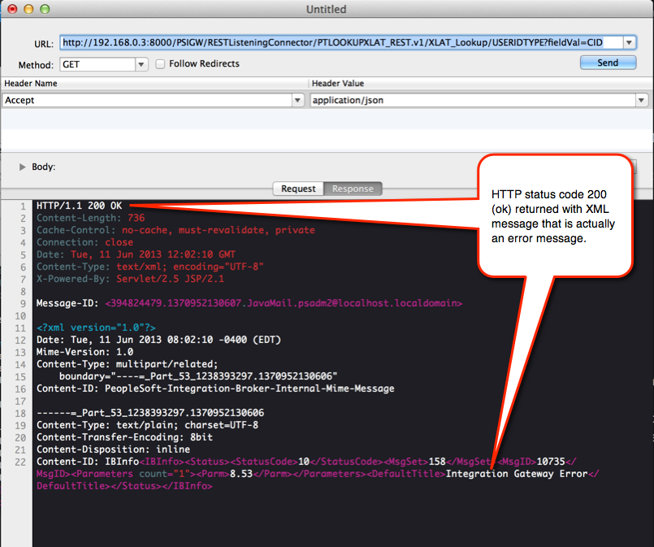
Task: Click the Content-Disposition: inline line
Action: 113,449
